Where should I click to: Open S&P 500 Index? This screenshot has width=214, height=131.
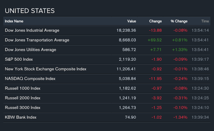[19, 59]
